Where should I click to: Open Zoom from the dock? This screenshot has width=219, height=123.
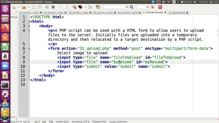[5, 66]
